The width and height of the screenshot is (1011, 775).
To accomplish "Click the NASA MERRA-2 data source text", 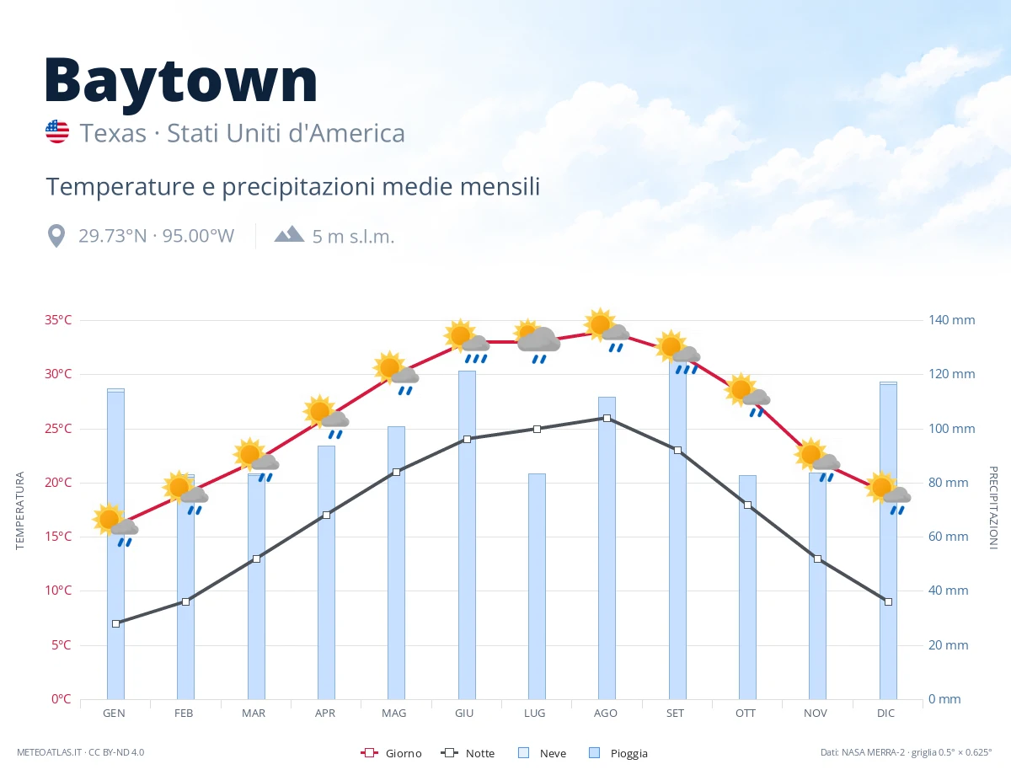I will point(907,752).
